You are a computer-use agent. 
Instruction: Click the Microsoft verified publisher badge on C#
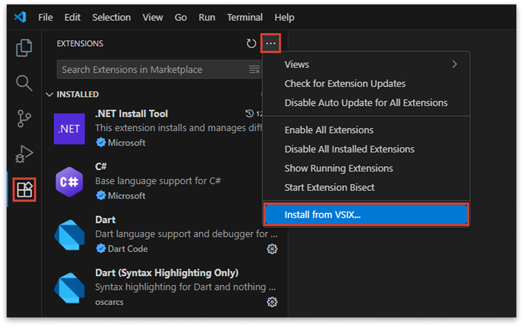[101, 196]
